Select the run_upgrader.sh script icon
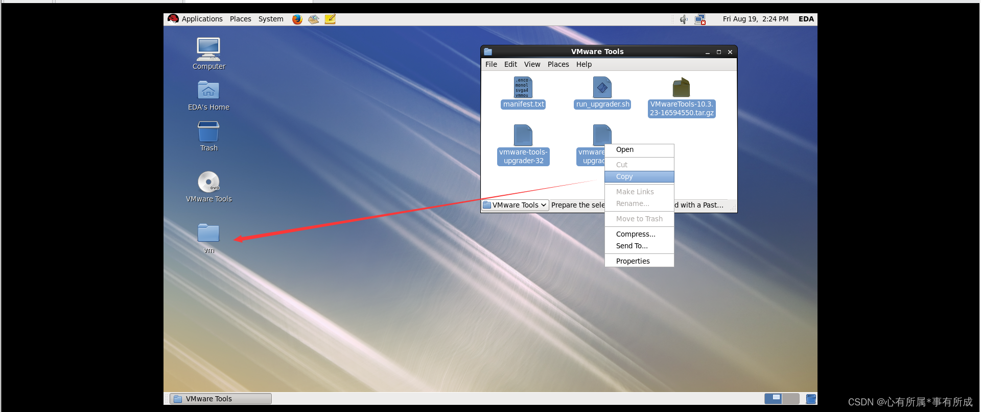This screenshot has height=412, width=981. 602,87
